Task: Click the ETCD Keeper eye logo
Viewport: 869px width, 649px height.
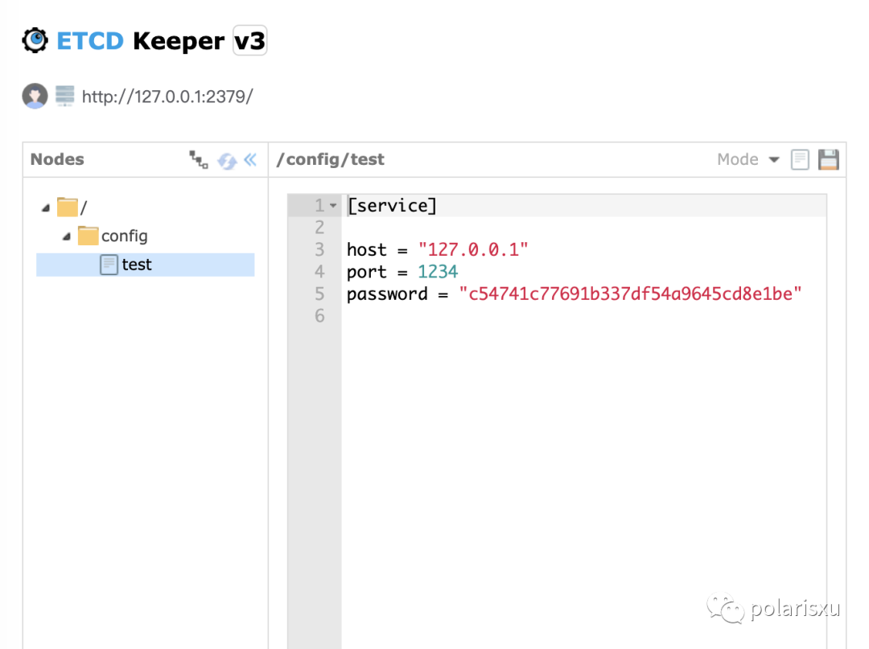Action: click(x=35, y=40)
